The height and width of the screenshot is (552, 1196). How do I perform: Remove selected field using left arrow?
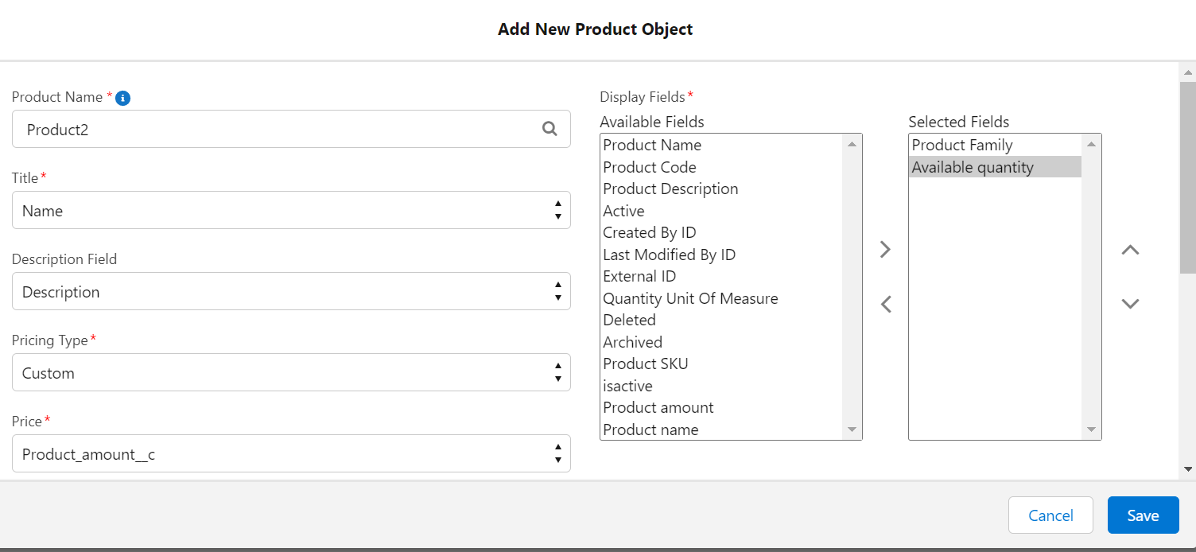[x=885, y=304]
